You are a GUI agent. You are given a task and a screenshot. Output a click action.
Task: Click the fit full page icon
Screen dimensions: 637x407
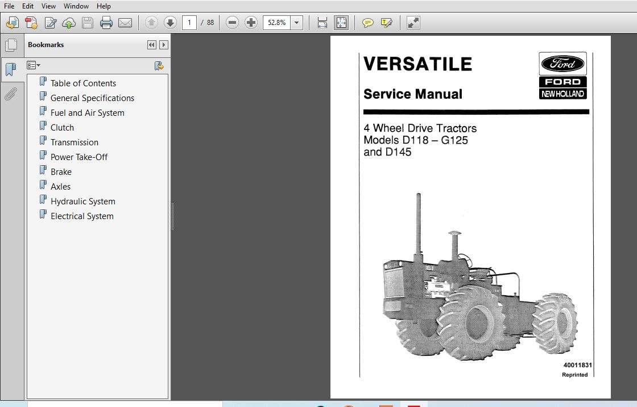point(341,23)
